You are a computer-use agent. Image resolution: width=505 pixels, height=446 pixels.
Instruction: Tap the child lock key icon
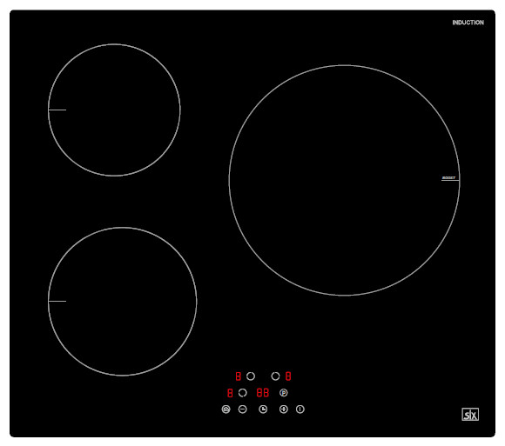click(x=226, y=409)
